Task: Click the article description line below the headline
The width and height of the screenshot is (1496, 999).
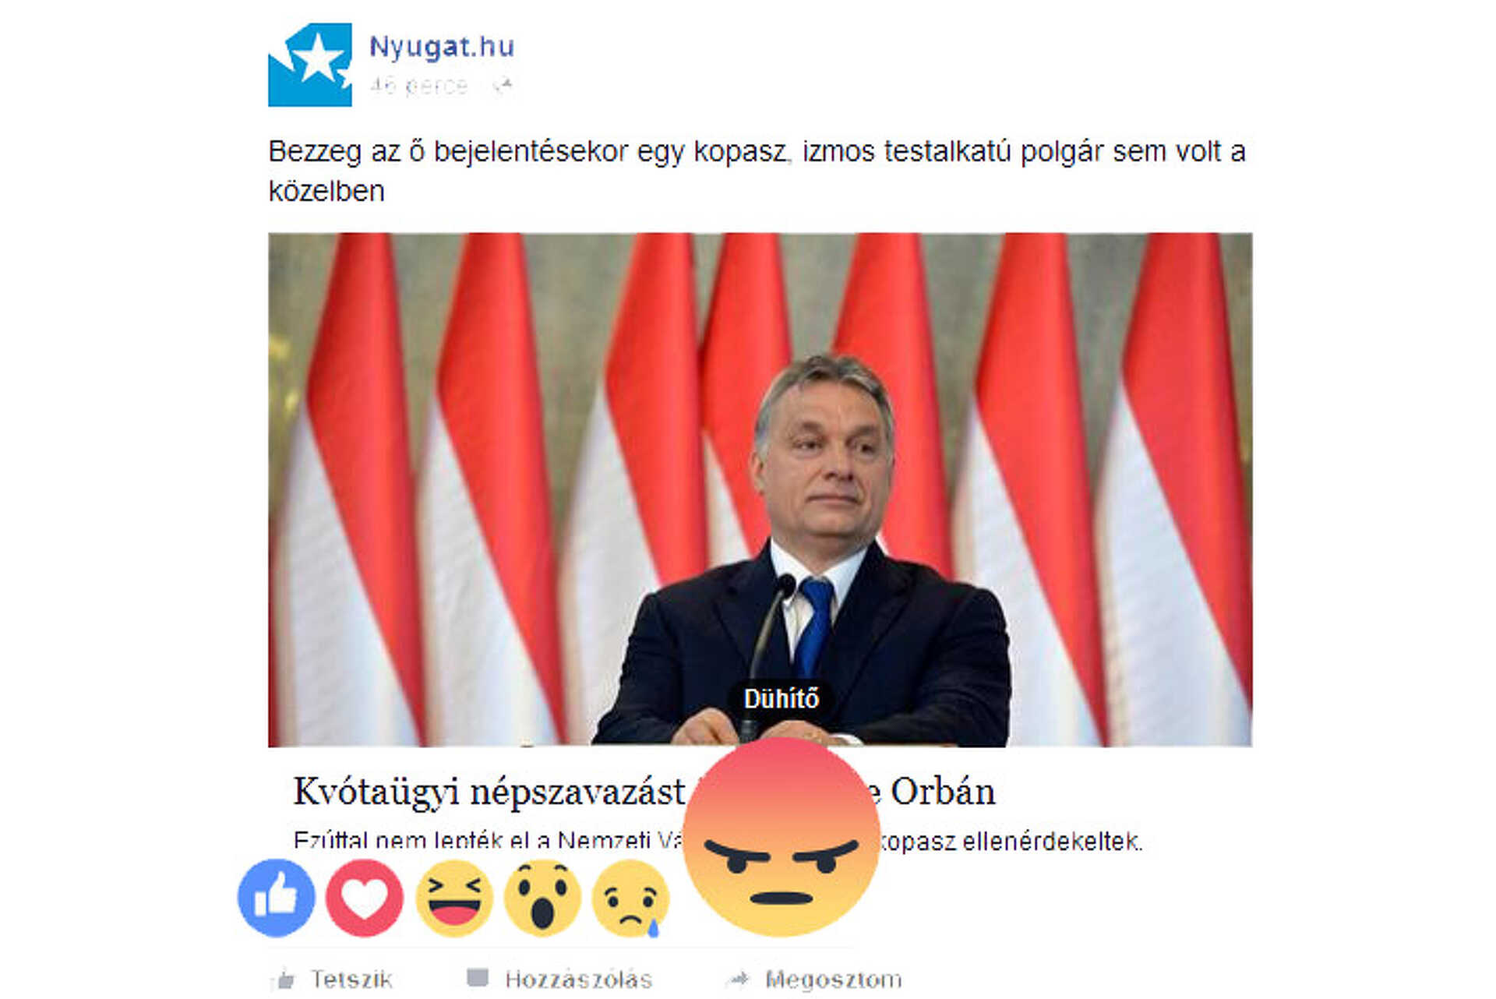Action: (x=718, y=841)
